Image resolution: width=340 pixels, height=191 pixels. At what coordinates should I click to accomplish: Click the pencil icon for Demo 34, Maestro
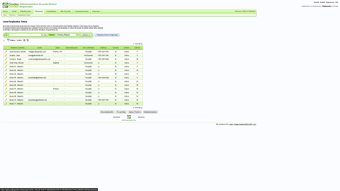6,77
